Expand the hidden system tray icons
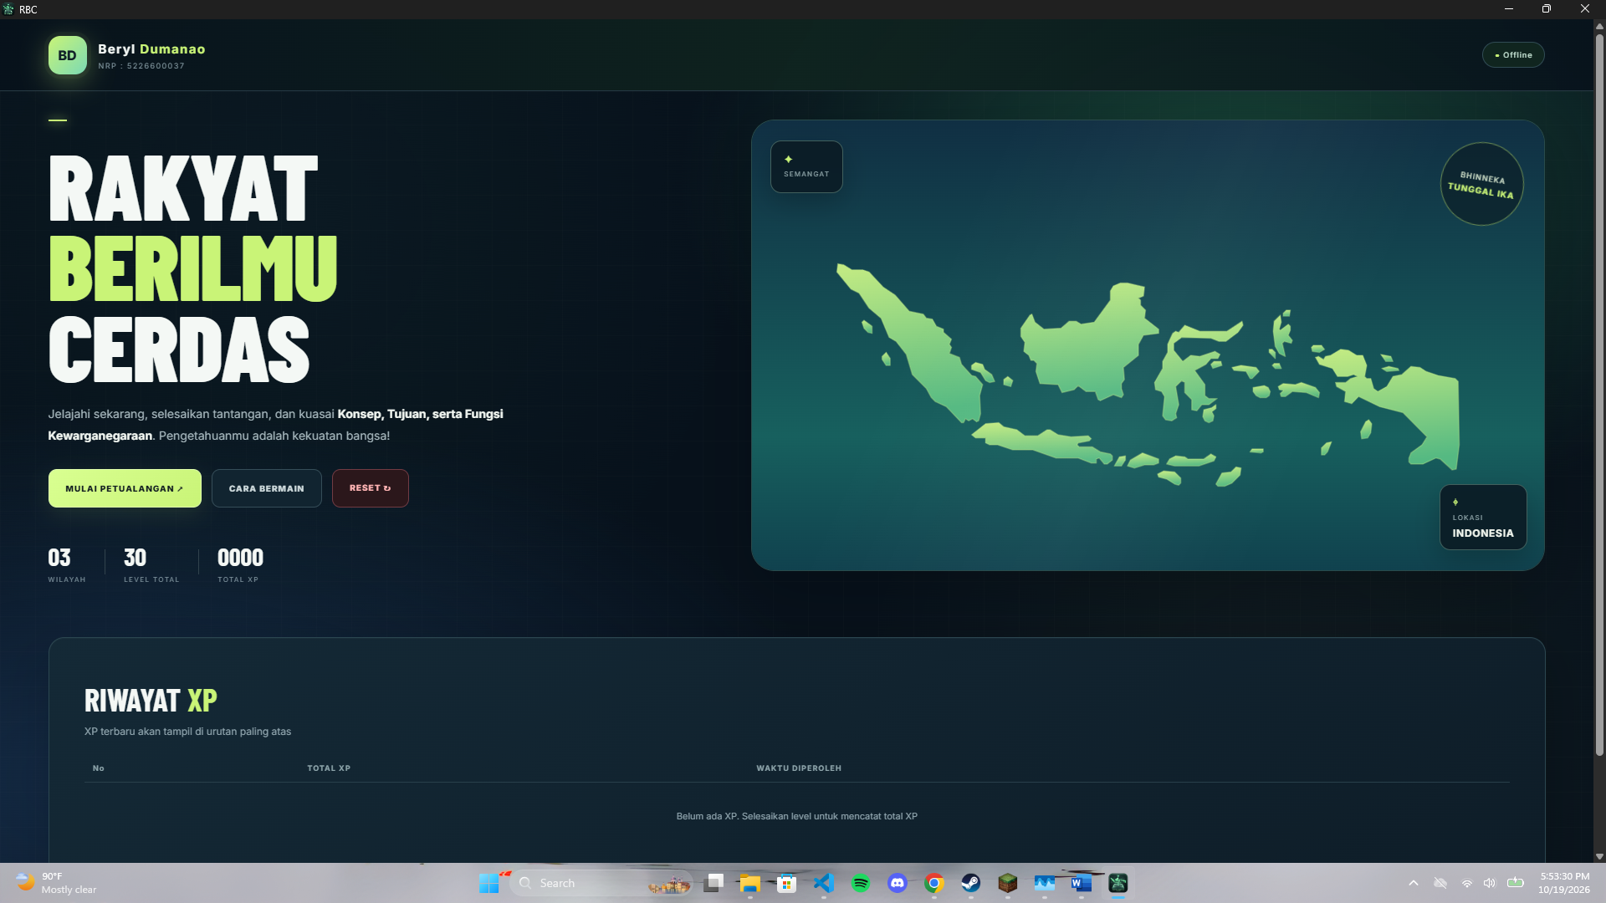The width and height of the screenshot is (1606, 903). click(x=1414, y=883)
